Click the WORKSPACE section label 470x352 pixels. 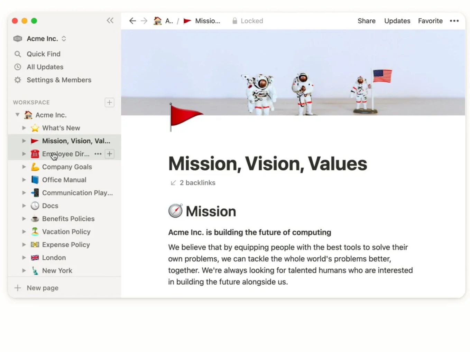31,102
